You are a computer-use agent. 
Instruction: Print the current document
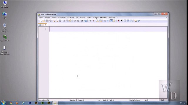point(60,21)
